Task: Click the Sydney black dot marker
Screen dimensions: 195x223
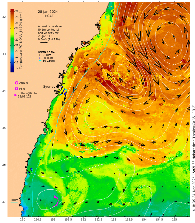Action: coord(57,86)
